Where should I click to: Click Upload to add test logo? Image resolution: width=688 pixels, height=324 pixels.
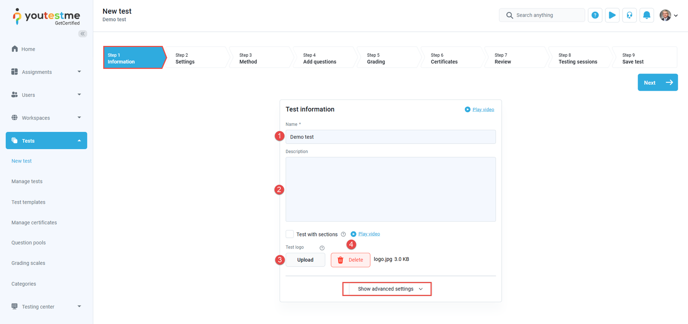[x=305, y=260]
